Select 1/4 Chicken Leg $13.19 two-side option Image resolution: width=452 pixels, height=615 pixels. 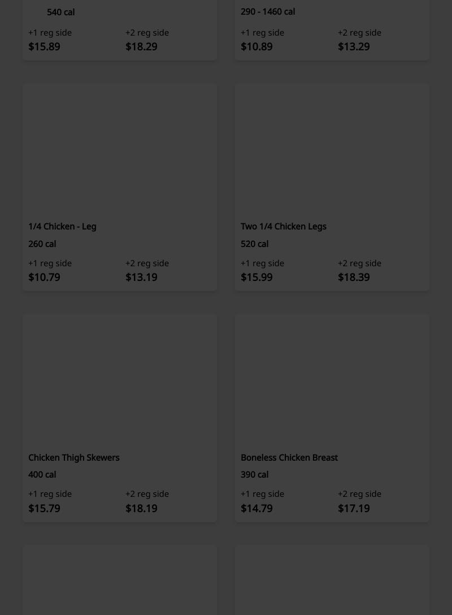(141, 277)
